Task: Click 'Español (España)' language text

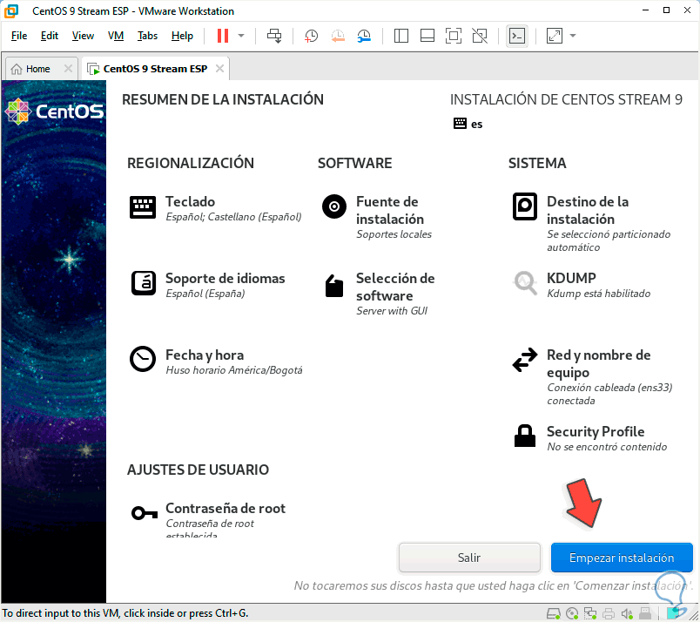Action: pyautogui.click(x=205, y=293)
